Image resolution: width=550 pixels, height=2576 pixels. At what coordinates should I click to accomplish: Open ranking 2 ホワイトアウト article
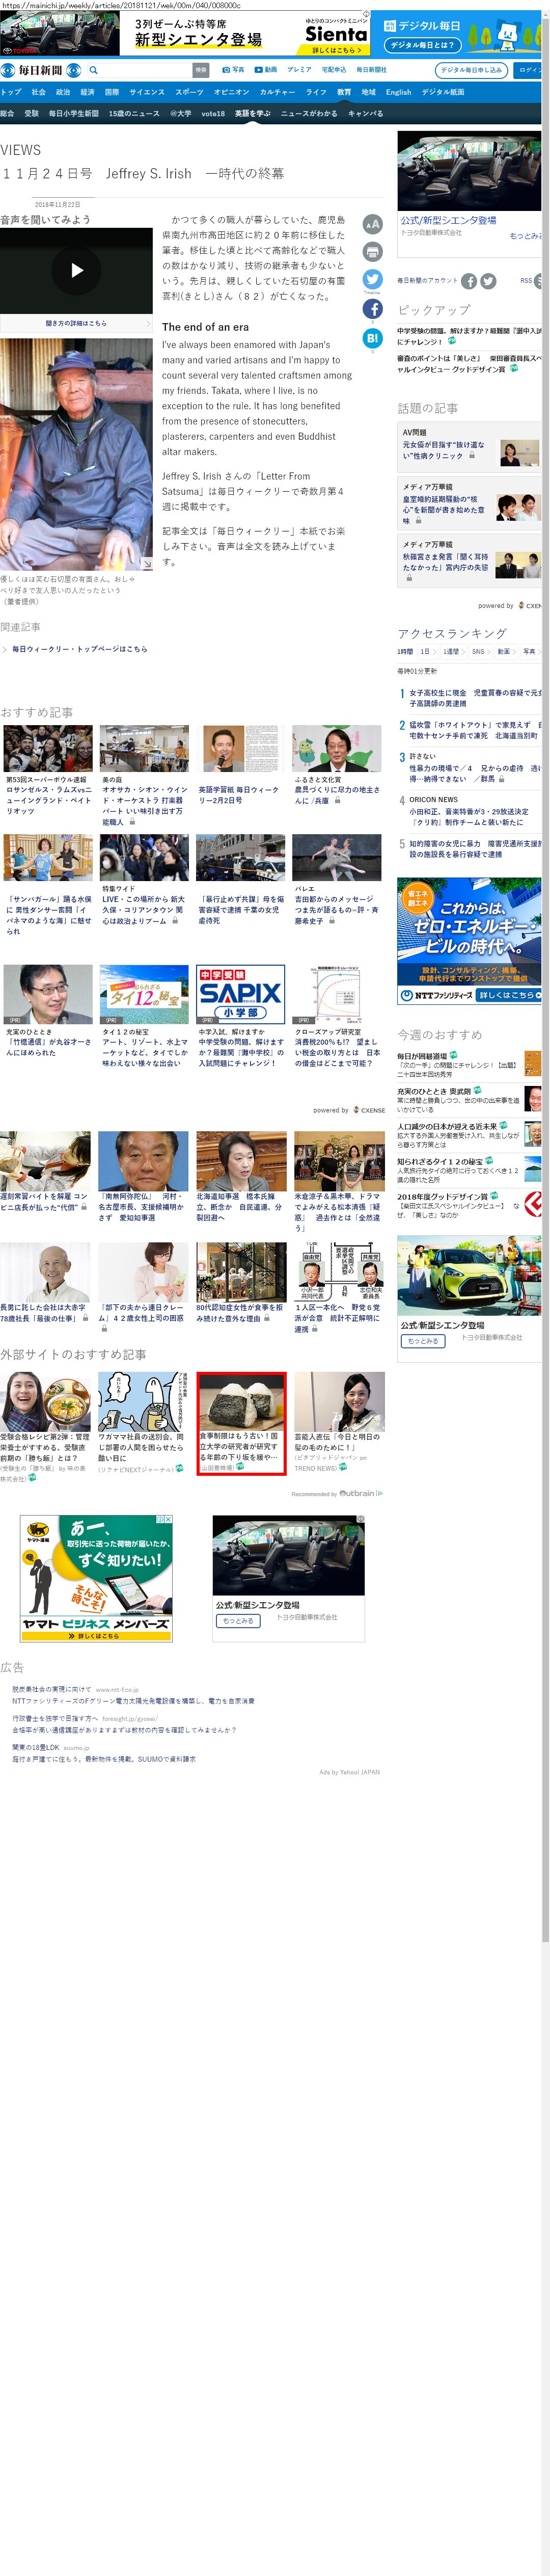(x=475, y=730)
